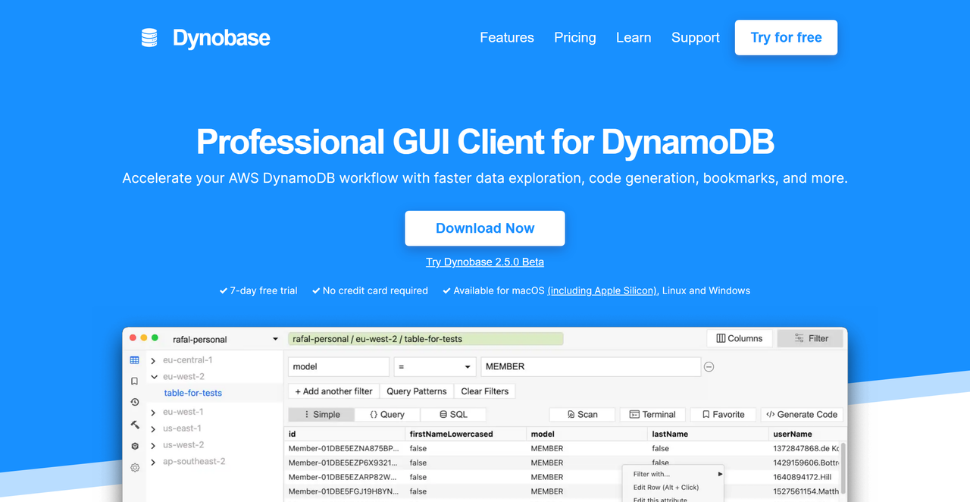Switch to the Query tab
The width and height of the screenshot is (970, 502).
387,415
